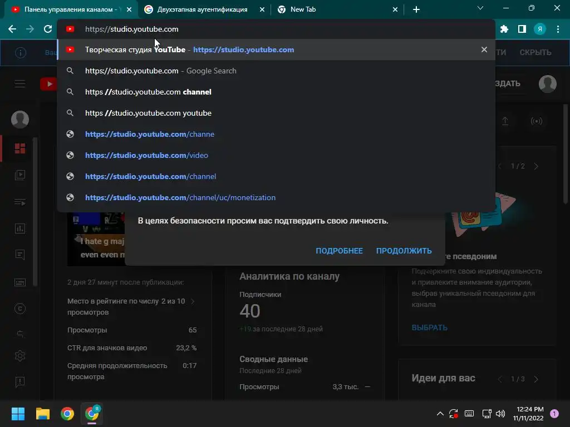This screenshot has height=427, width=570.
Task: Toggle the Chrome side panel icon
Action: pyautogui.click(x=522, y=29)
